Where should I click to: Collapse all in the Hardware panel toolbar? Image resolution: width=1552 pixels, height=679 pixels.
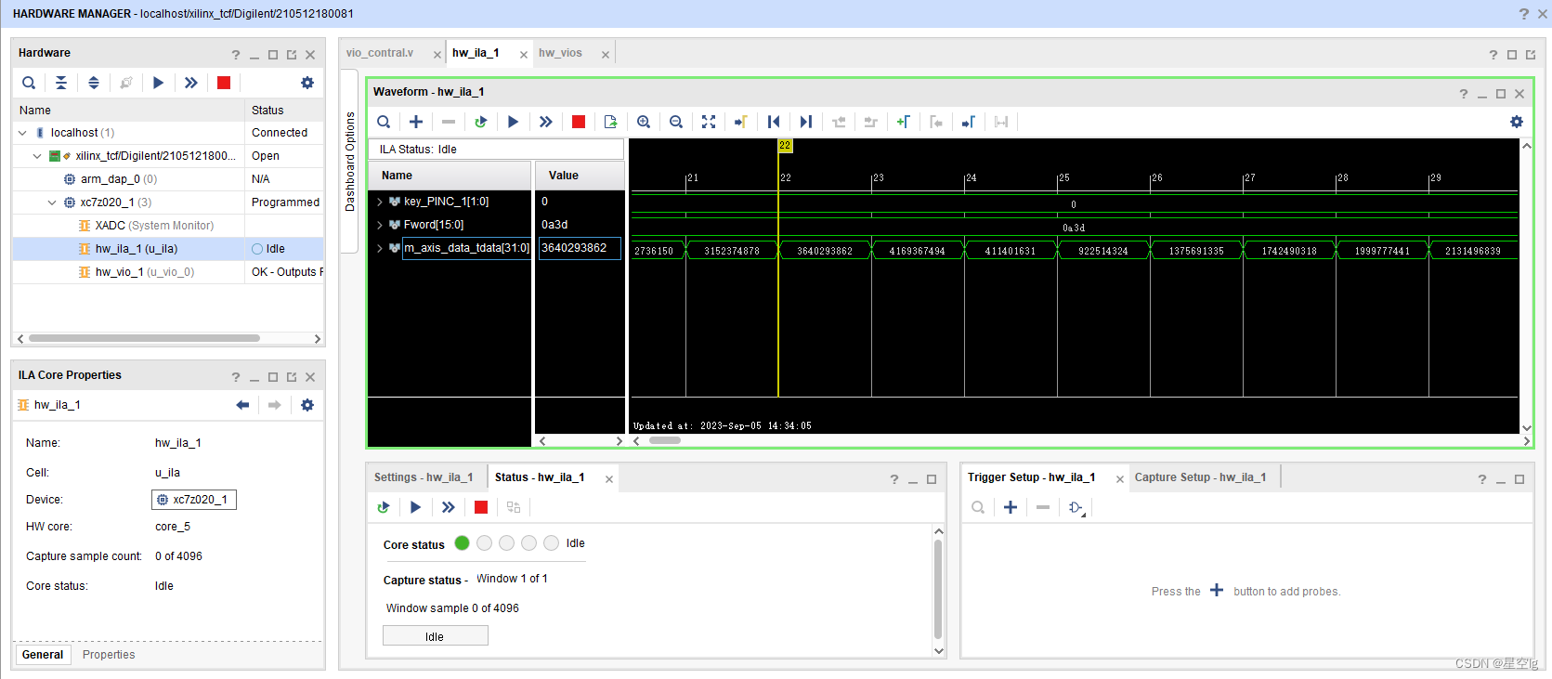point(61,83)
